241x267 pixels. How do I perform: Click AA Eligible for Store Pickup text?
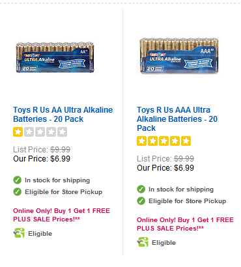pos(64,192)
